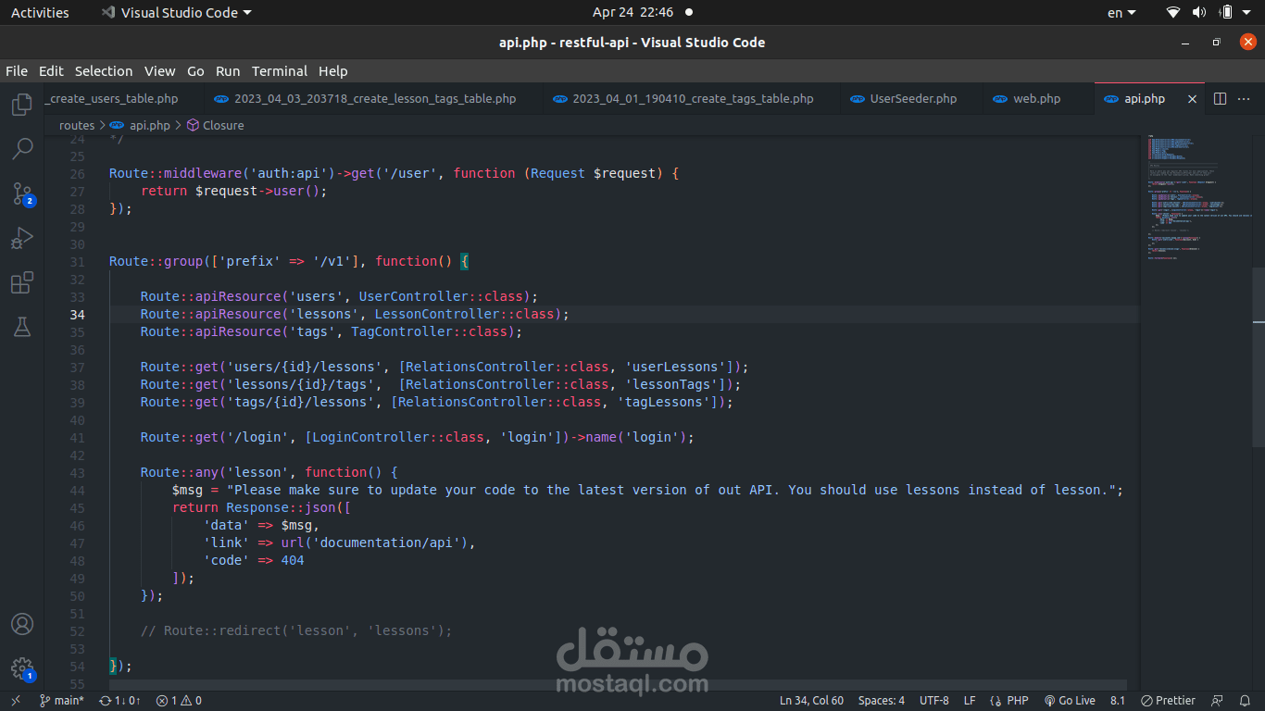1265x711 pixels.
Task: Open the Terminal menu
Action: point(280,71)
